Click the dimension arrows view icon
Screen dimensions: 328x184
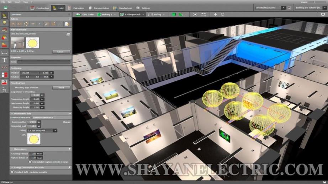coord(203,15)
